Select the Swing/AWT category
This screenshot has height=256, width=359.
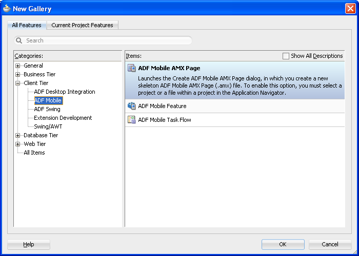48,126
